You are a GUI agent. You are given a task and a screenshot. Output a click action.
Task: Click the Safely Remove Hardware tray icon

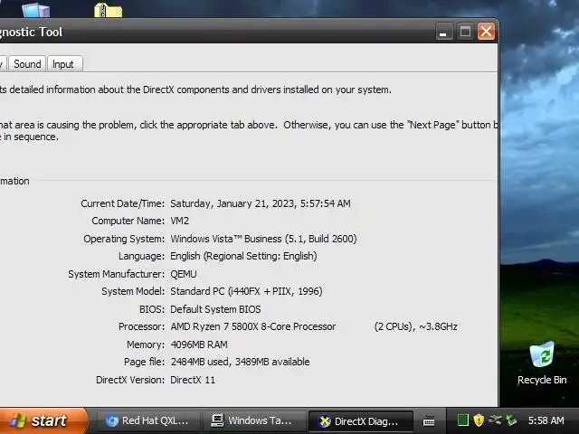coord(511,420)
